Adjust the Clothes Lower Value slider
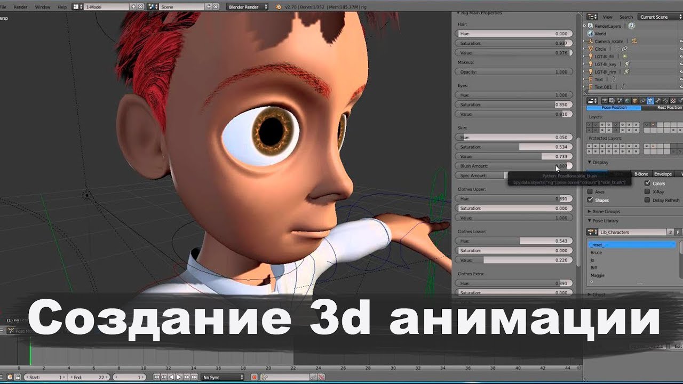 [x=514, y=260]
